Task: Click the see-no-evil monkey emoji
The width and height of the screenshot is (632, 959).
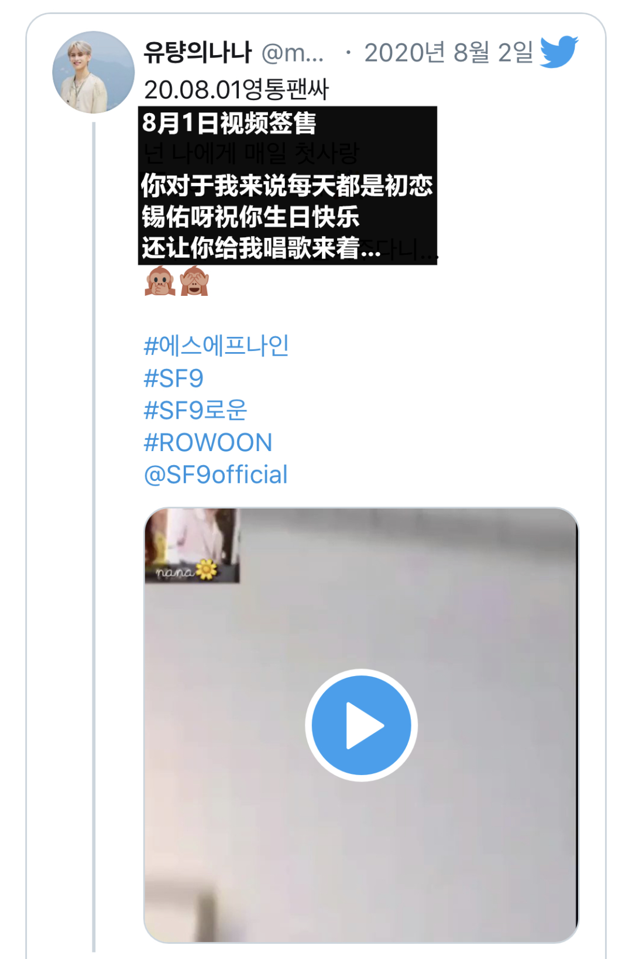Action: click(x=194, y=281)
